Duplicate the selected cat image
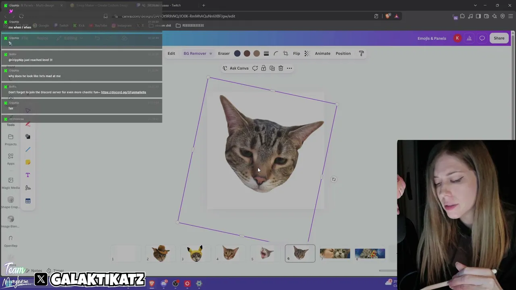This screenshot has width=516, height=290. point(272,68)
